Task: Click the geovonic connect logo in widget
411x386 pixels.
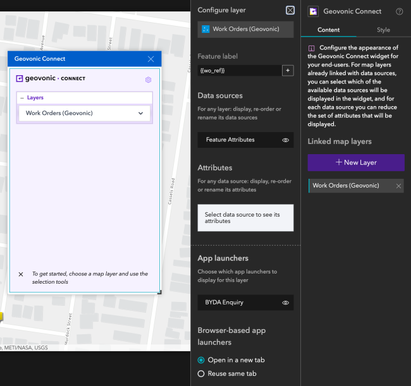Action: 51,78
